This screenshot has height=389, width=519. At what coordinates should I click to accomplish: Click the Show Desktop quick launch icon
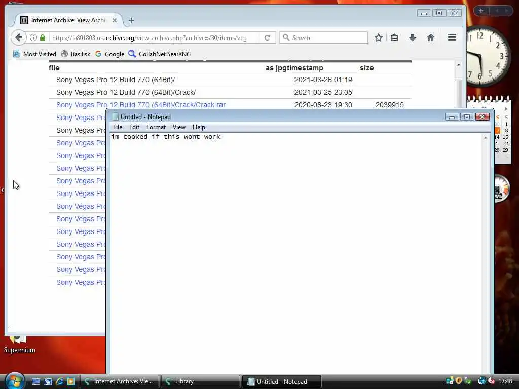pyautogui.click(x=36, y=381)
